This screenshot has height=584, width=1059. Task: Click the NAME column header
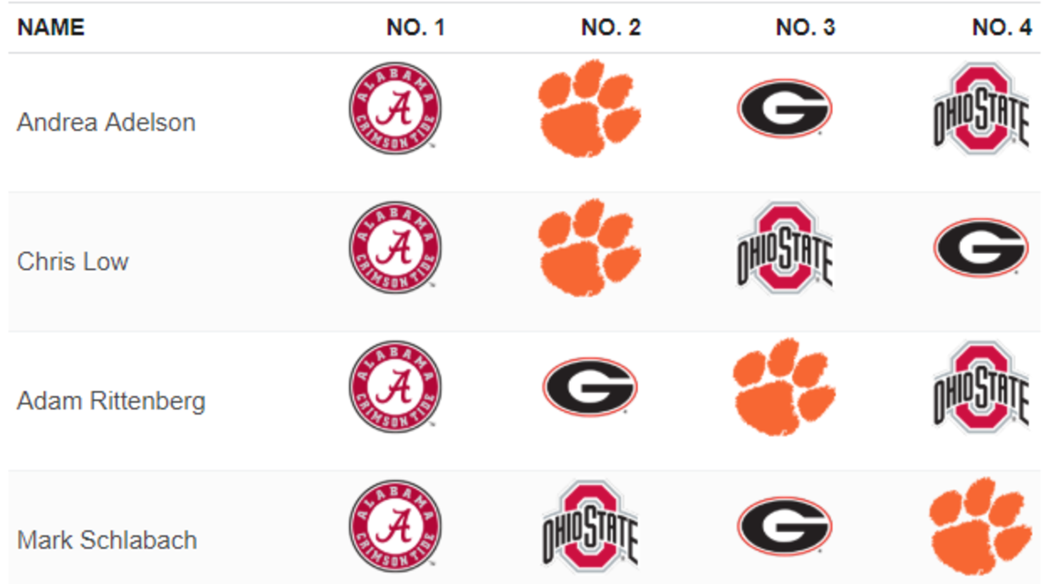point(51,28)
